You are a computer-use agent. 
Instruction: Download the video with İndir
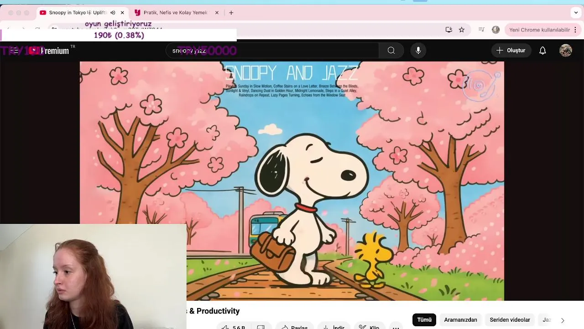(x=334, y=327)
